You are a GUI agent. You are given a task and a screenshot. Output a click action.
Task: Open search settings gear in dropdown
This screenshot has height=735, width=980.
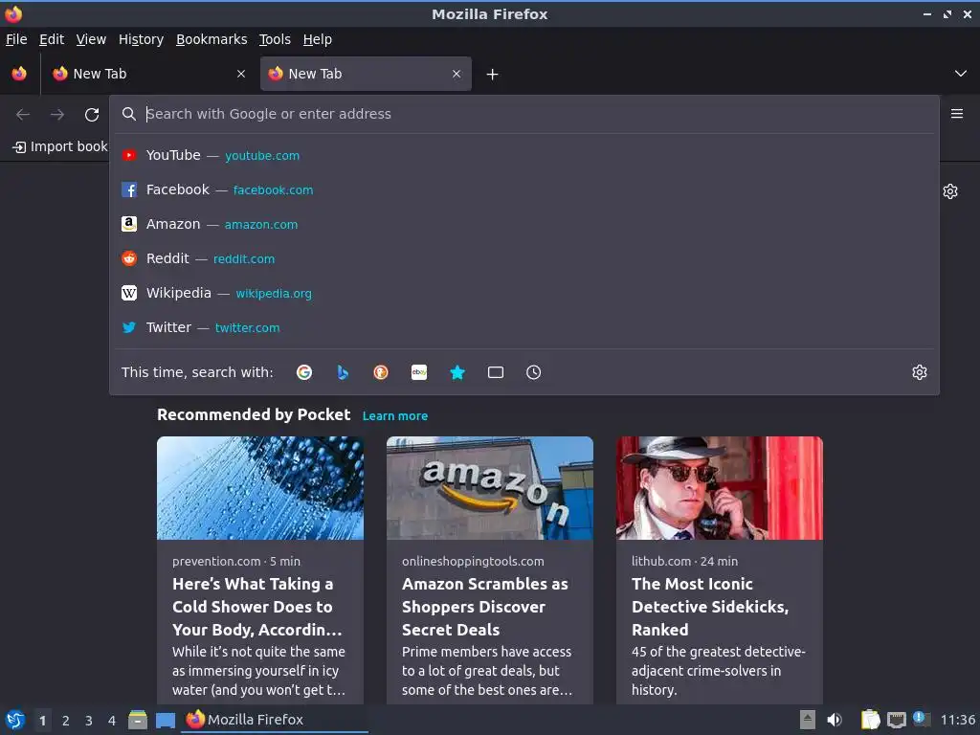click(x=920, y=372)
